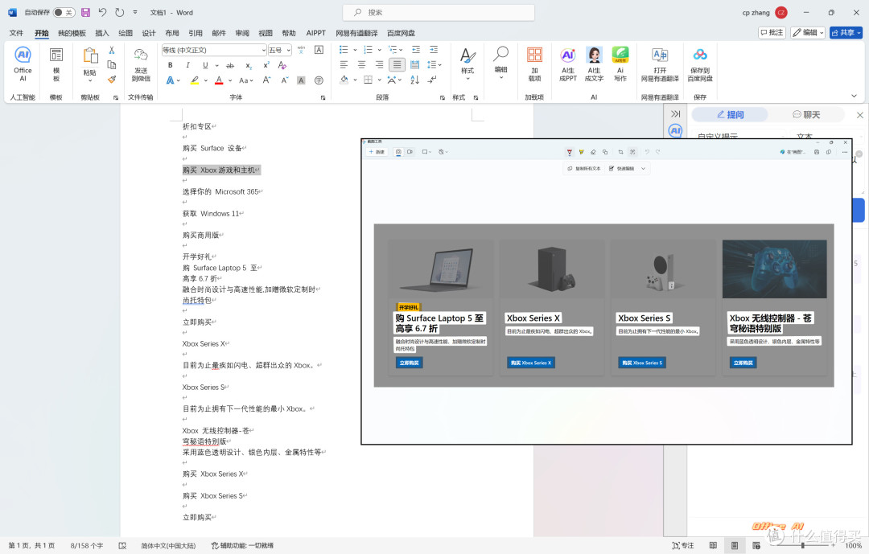Click the blue 共享 share button
This screenshot has height=554, width=869.
846,33
